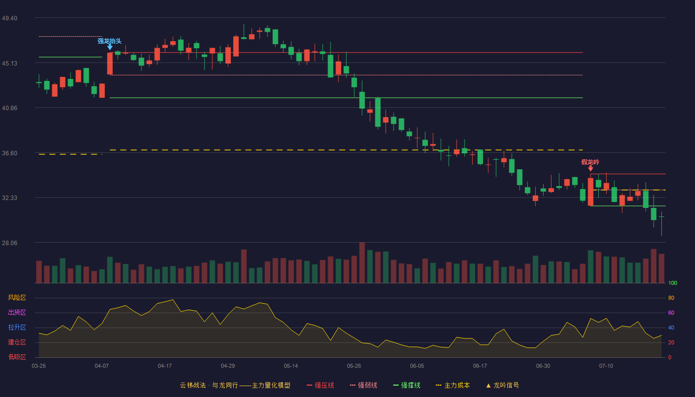
Task: Select the 拉升区 zone label
Action: (17, 328)
